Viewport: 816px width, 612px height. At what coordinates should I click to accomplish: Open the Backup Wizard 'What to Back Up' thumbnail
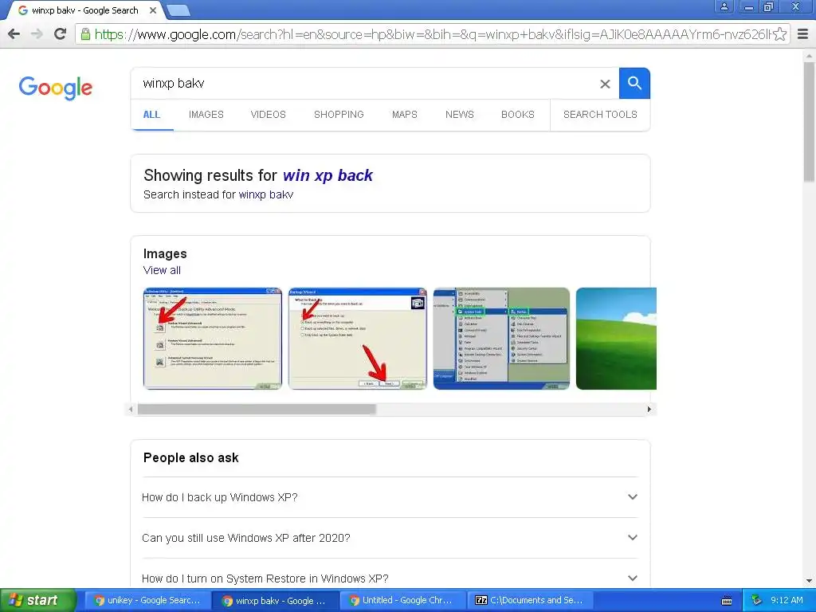point(358,338)
